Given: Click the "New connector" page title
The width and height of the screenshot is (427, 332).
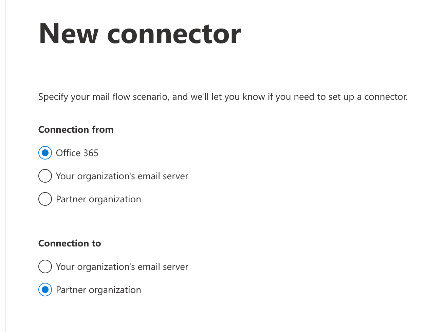Looking at the screenshot, I should (x=140, y=34).
